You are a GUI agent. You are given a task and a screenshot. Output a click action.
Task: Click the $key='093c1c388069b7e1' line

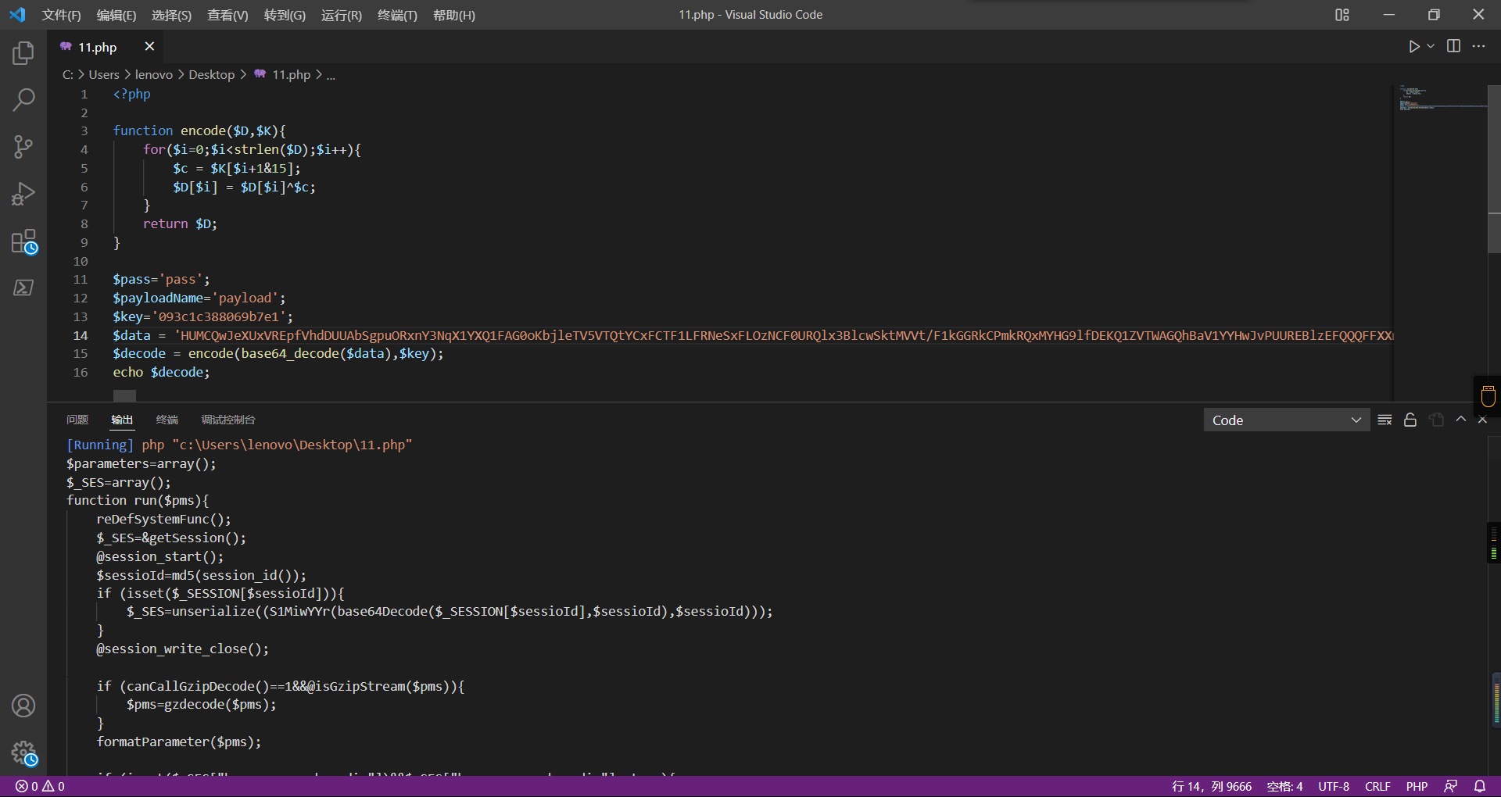point(202,316)
